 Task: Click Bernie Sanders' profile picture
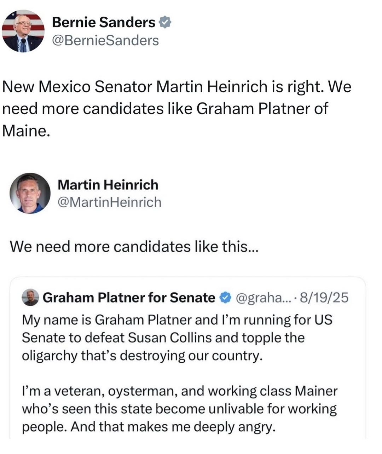(x=23, y=31)
